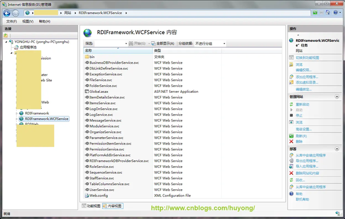
Task: Click the edit permissions (编辑权限) link
Action: coord(304,70)
